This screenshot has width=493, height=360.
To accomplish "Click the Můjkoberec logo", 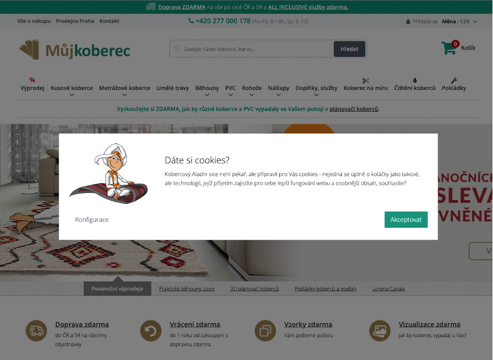I will tap(75, 50).
